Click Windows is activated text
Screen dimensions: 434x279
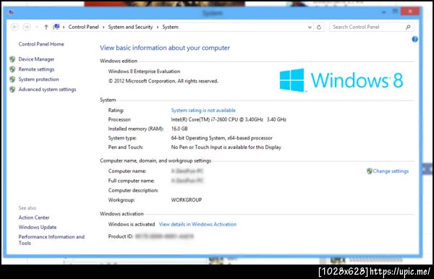tap(132, 224)
